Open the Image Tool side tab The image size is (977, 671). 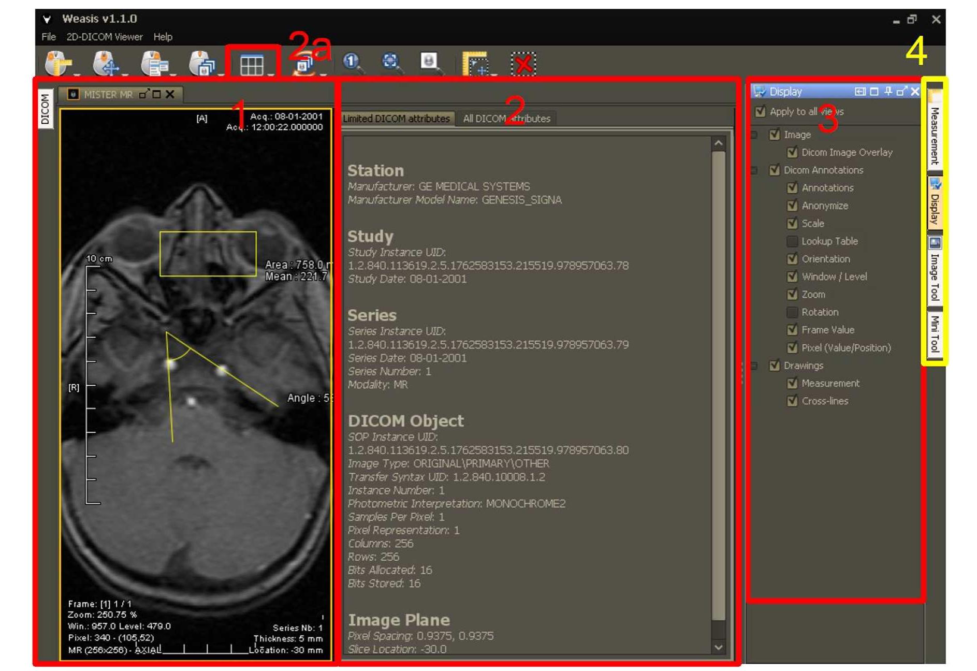[x=935, y=269]
